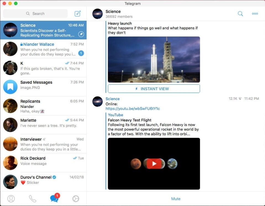Open the Saved Messages chat
The height and width of the screenshot is (206, 265).
coord(43,87)
